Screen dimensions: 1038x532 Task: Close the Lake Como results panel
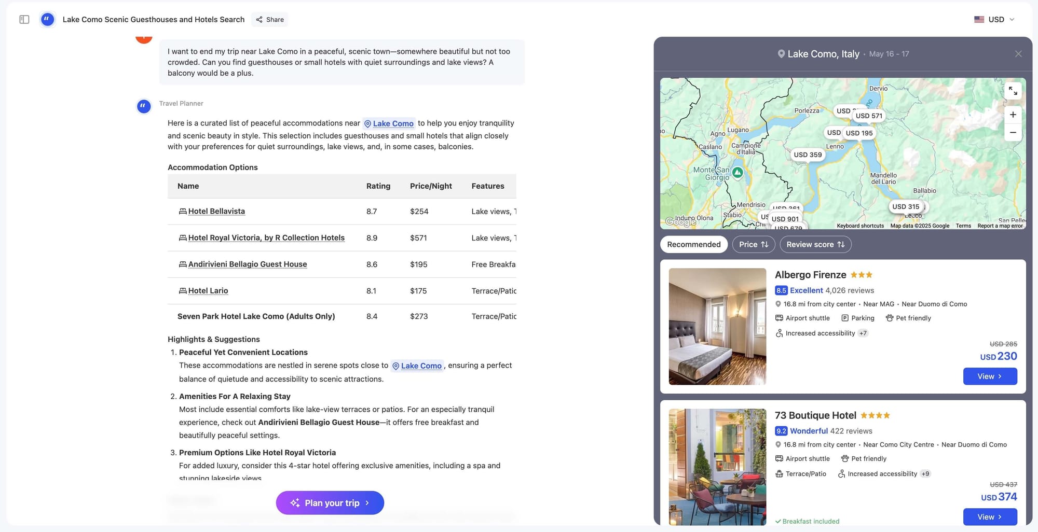tap(1018, 54)
